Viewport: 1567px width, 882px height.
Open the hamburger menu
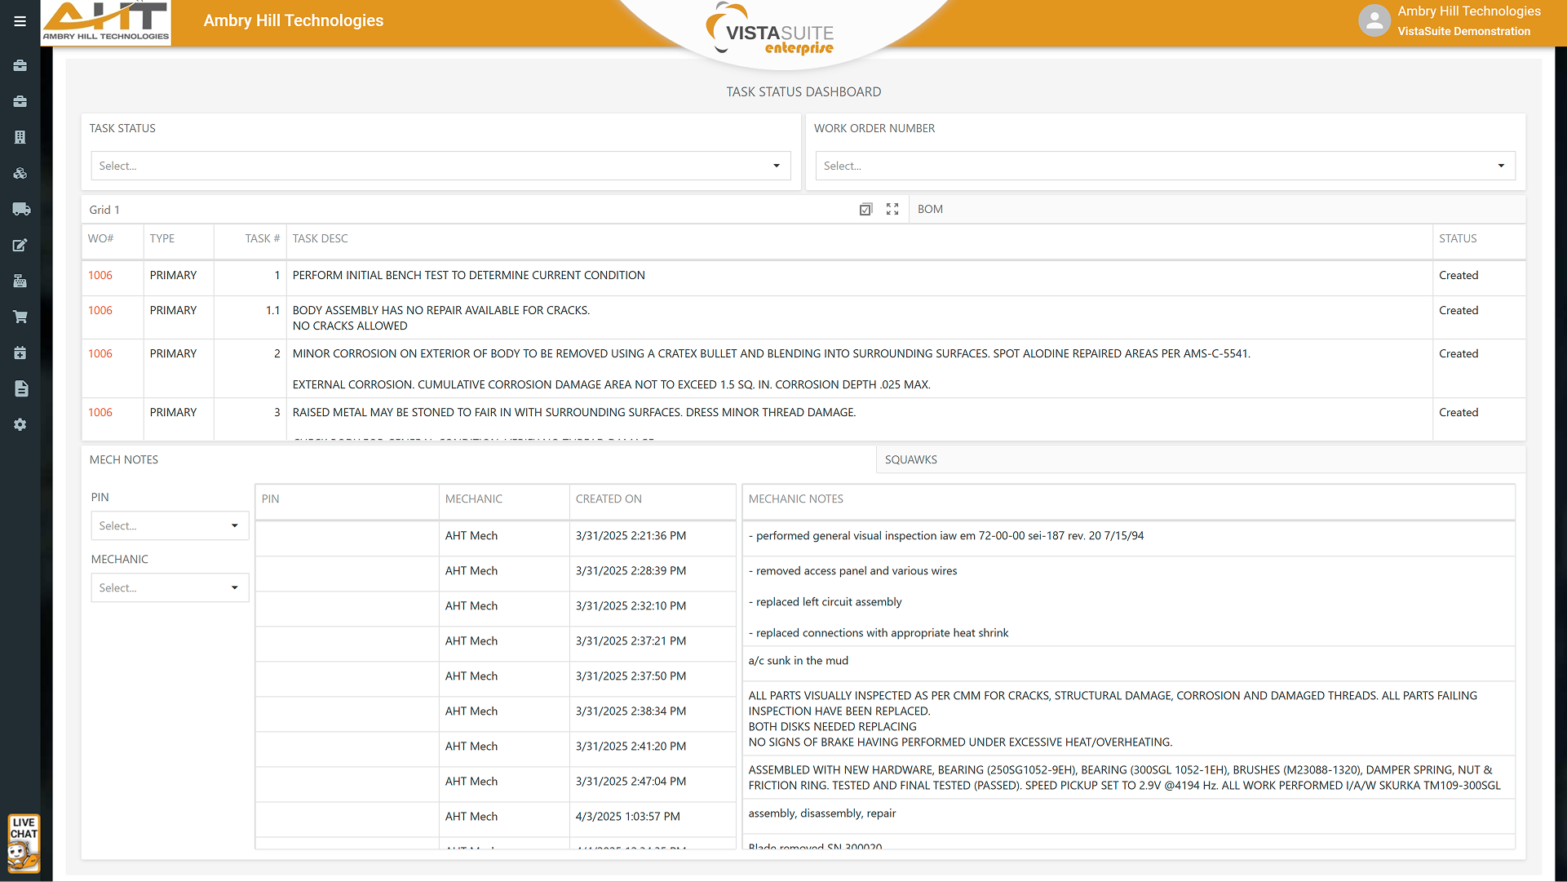(x=20, y=21)
